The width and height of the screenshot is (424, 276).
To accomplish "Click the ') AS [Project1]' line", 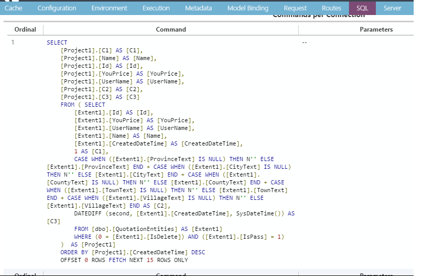I will click(88, 244).
